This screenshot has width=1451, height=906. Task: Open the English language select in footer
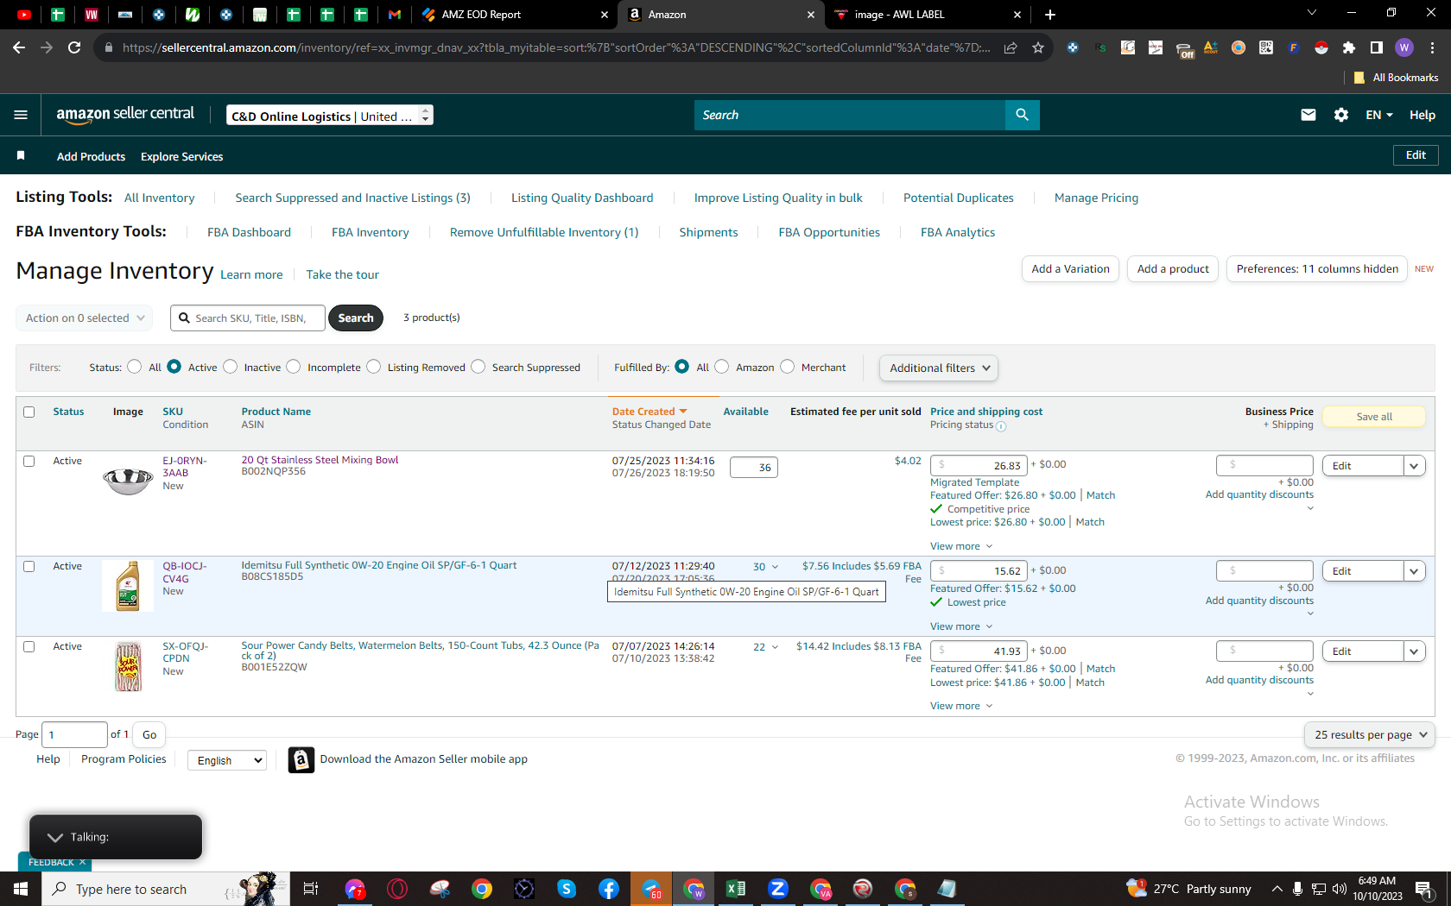tap(227, 760)
